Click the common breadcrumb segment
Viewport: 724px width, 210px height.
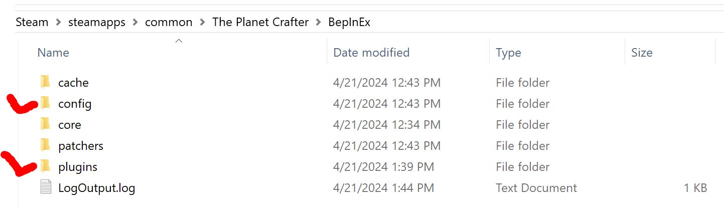[x=169, y=23]
